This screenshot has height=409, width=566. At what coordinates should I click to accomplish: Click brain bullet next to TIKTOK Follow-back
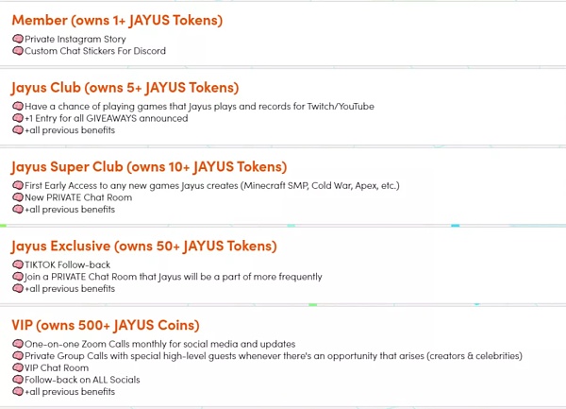[18, 265]
